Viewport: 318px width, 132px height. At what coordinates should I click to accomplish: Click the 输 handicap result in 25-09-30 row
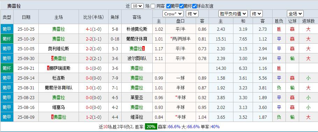tap(292, 58)
